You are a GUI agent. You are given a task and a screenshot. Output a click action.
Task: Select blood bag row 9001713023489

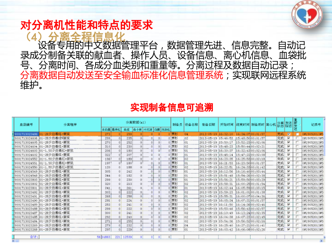[x=169, y=204]
